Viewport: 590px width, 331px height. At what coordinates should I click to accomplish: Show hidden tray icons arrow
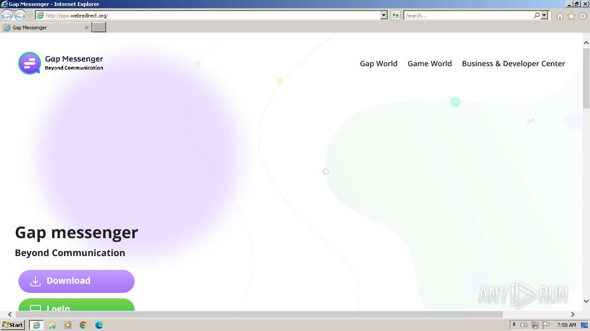click(x=514, y=325)
